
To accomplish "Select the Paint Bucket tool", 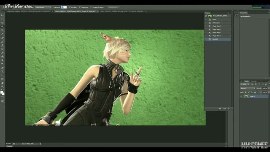I will tap(2, 57).
